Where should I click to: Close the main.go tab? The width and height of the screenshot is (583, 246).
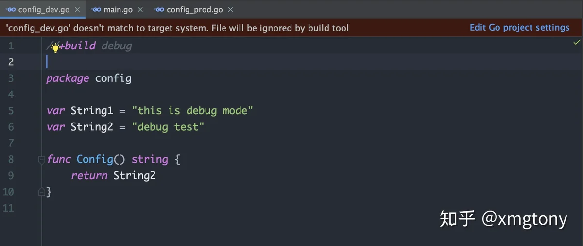(x=140, y=10)
